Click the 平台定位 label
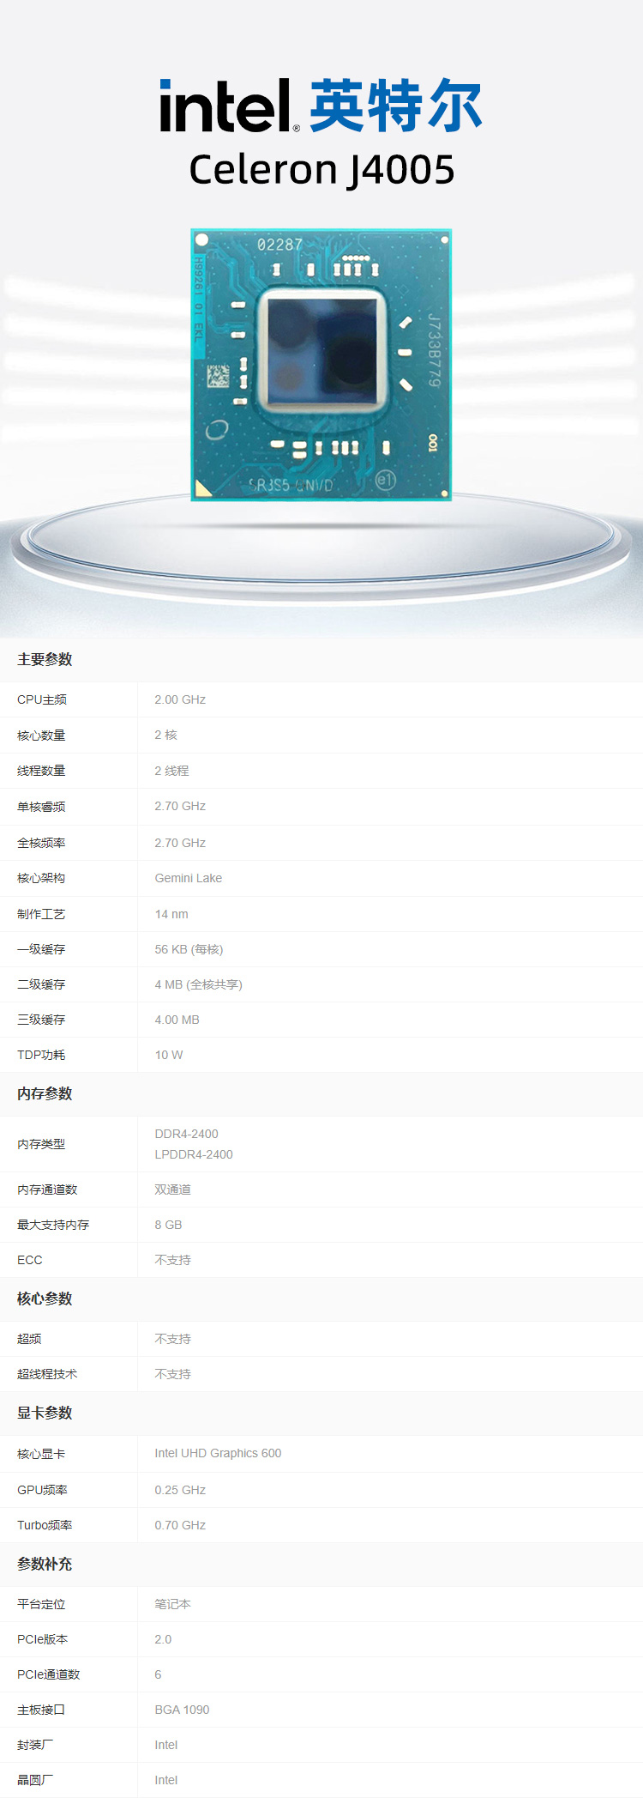This screenshot has width=643, height=1798. click(x=41, y=1604)
